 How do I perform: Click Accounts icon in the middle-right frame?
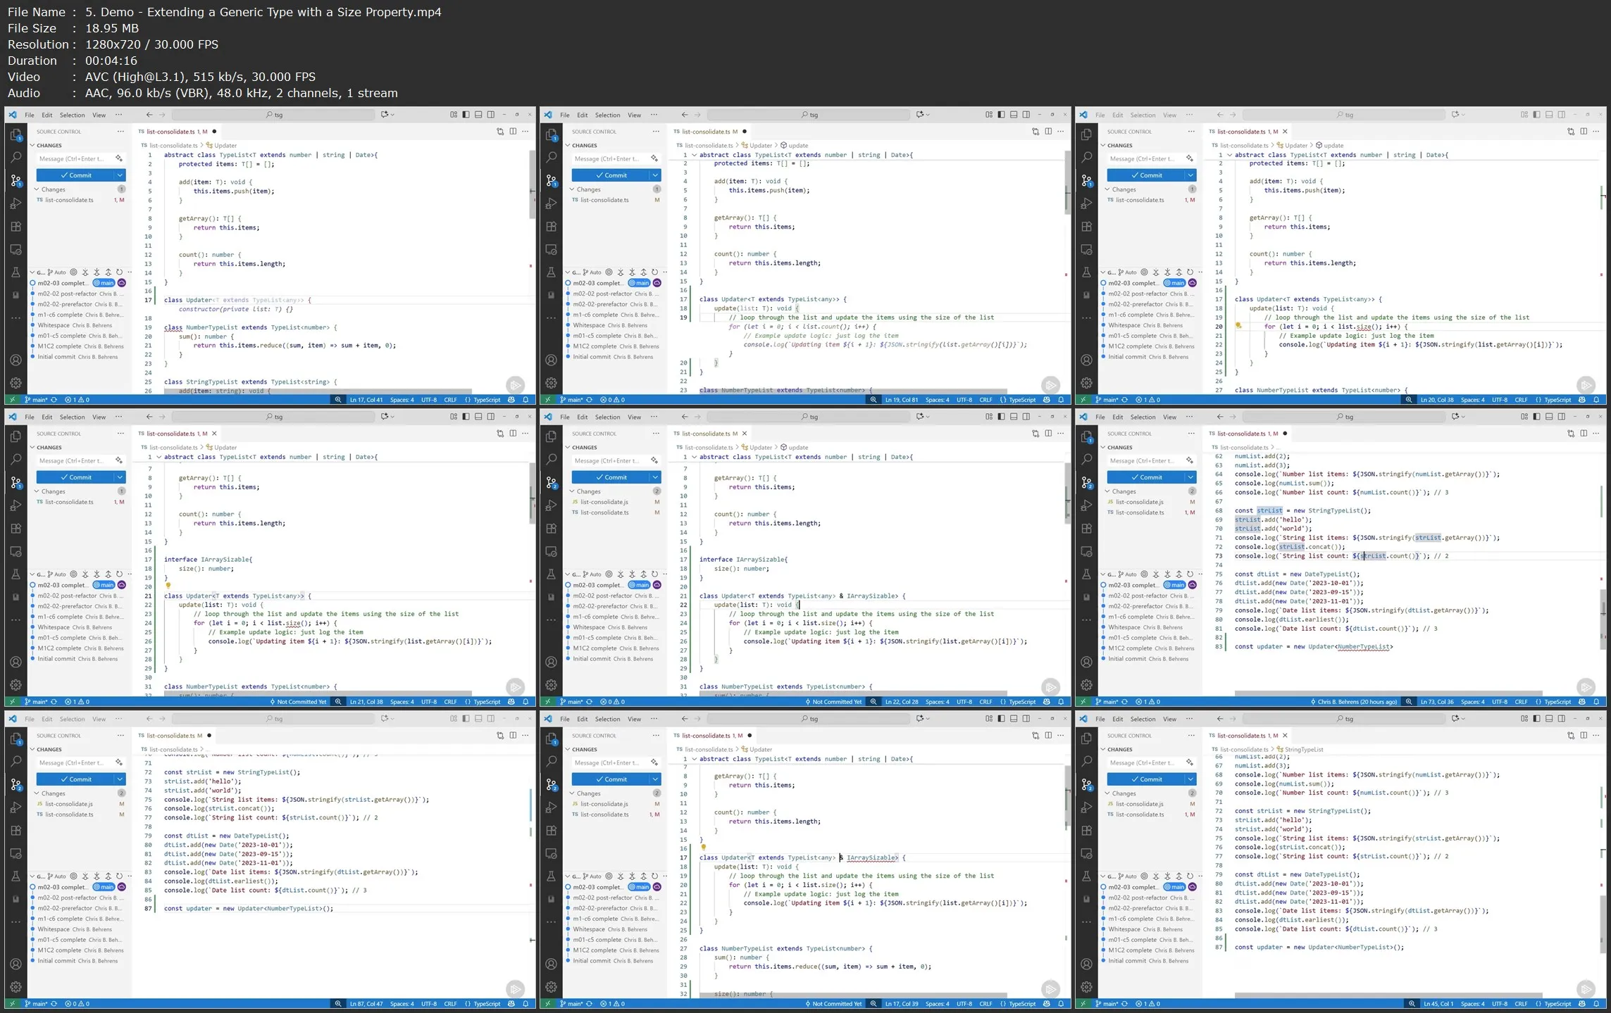1087,662
